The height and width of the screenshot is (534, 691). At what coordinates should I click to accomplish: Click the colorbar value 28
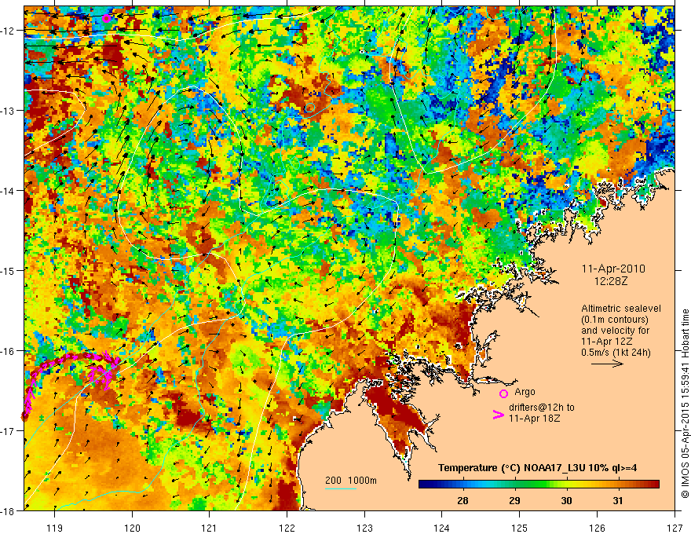point(462,500)
